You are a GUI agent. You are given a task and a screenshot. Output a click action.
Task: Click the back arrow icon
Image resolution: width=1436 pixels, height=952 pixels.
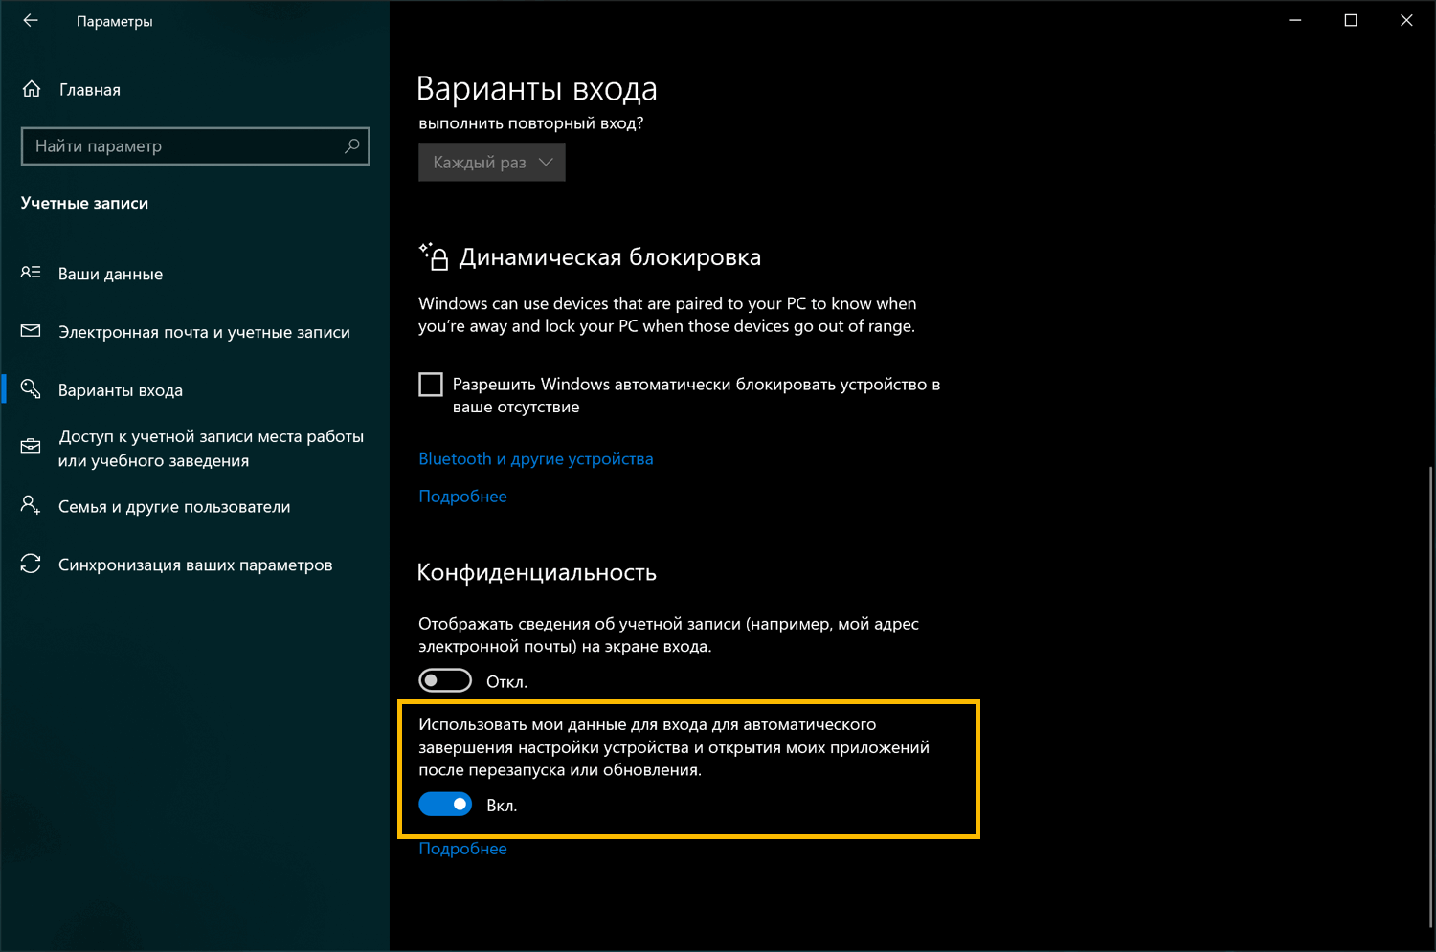(31, 20)
